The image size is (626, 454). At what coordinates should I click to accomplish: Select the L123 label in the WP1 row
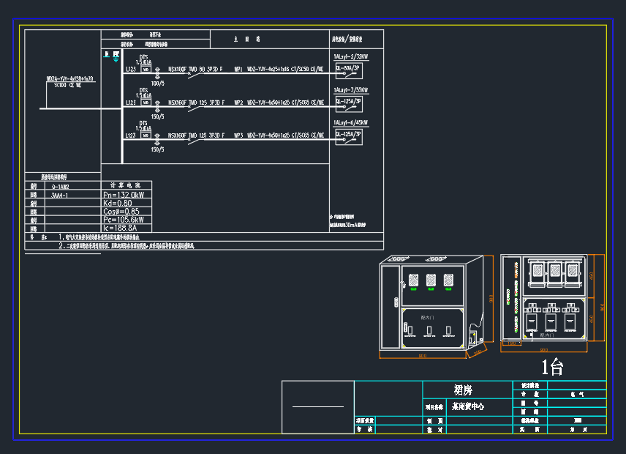[x=131, y=69]
